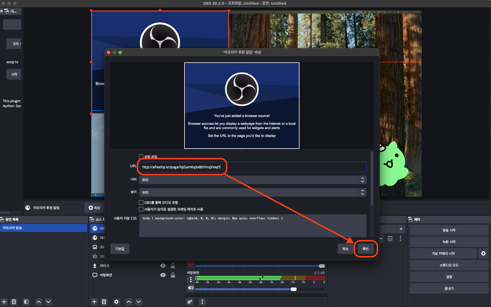This screenshot has height=307, width=491.
Task: Remove the scene transition via the trash icon
Action: coord(390,239)
